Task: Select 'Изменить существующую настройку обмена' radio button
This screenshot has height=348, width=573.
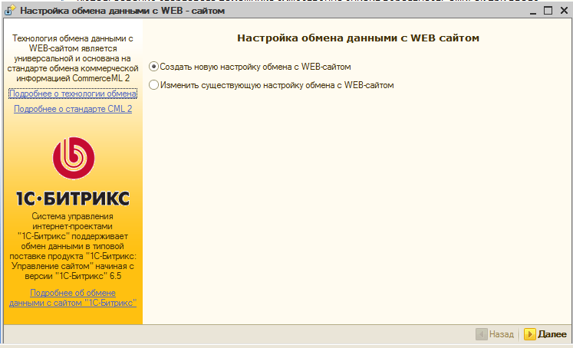Action: tap(154, 85)
